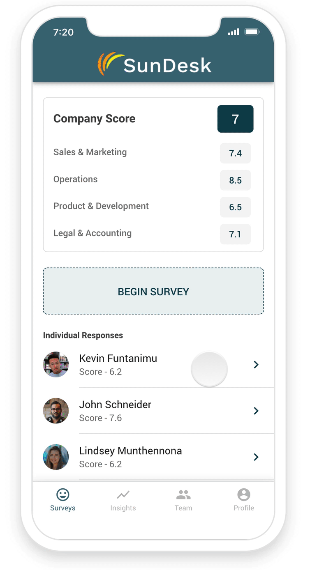This screenshot has height=570, width=310.
Task: Open John Schneider's response details
Action: [256, 411]
